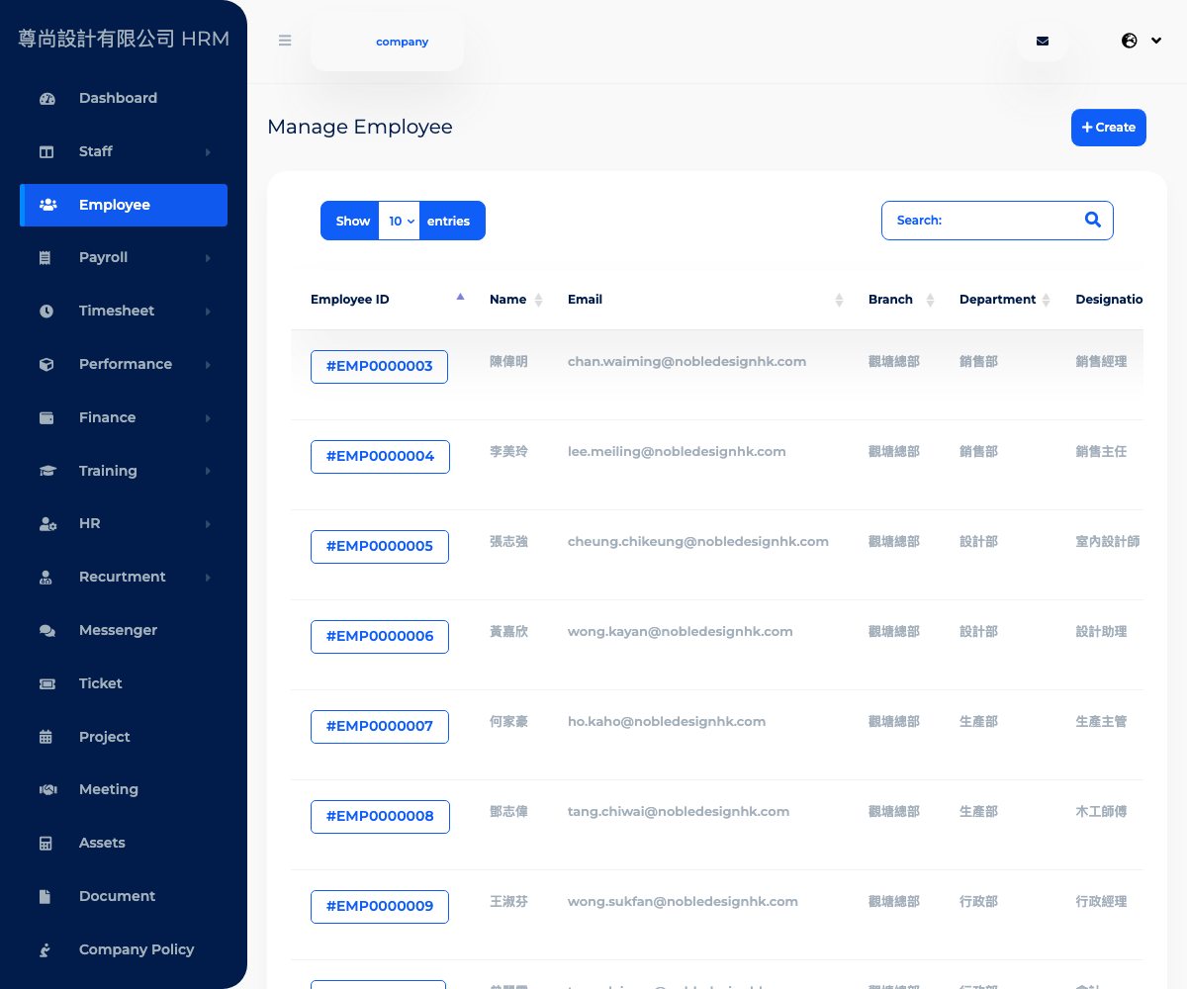Expand the Staff submenu arrow

point(208,152)
